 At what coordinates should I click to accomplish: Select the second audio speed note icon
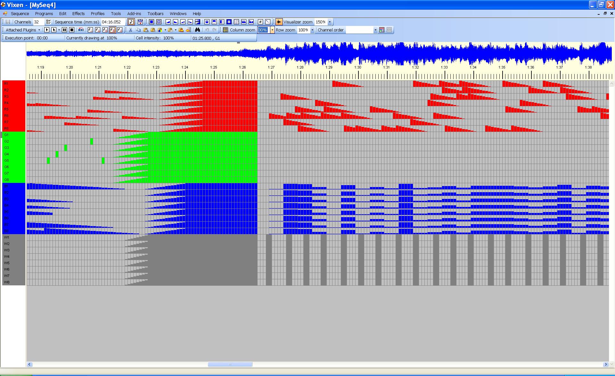(98, 30)
